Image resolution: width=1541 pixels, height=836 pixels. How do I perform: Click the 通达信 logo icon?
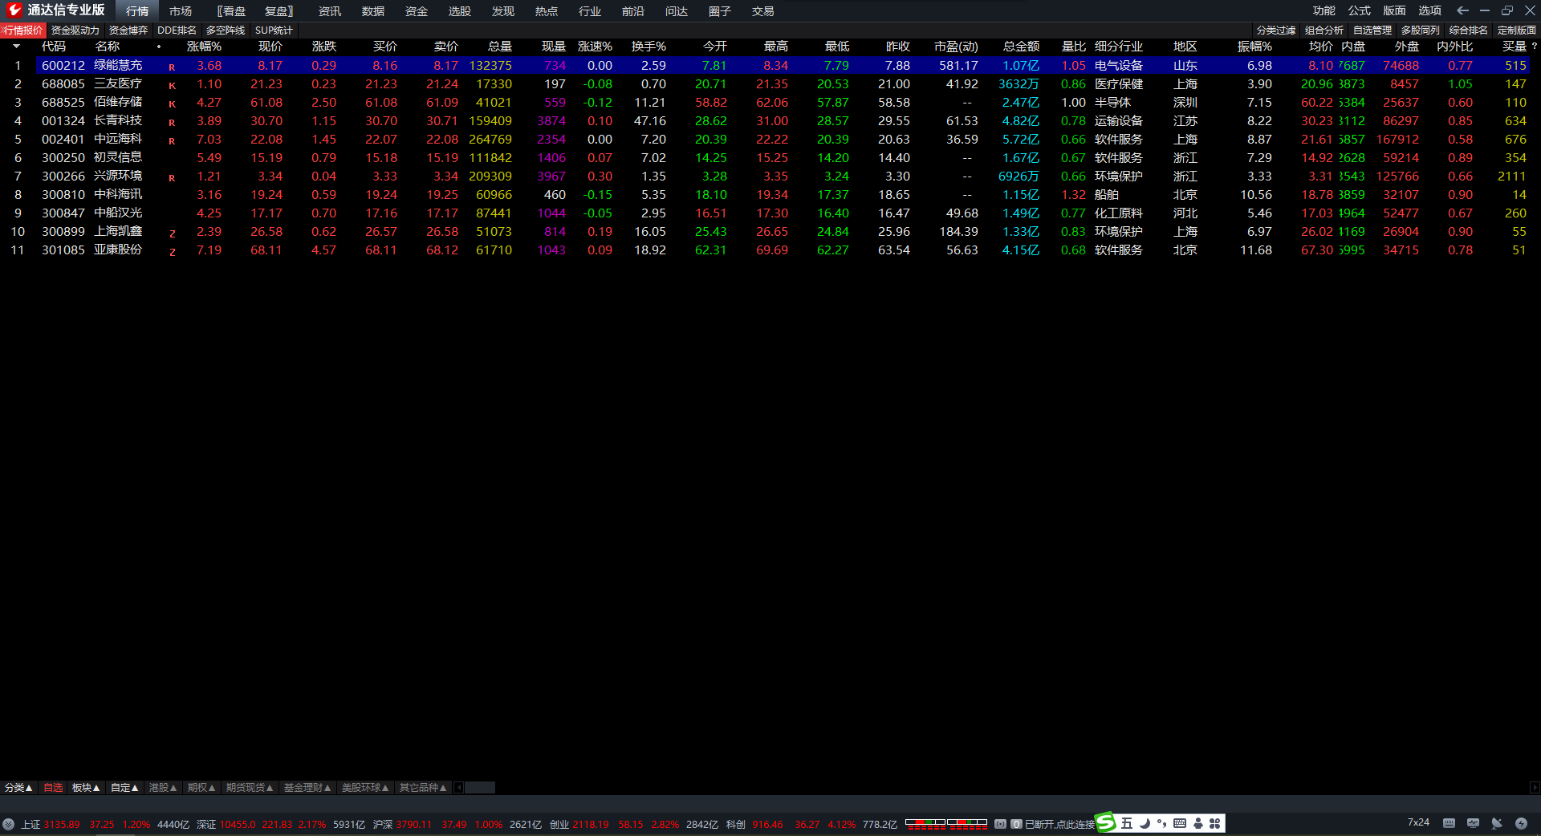point(14,10)
